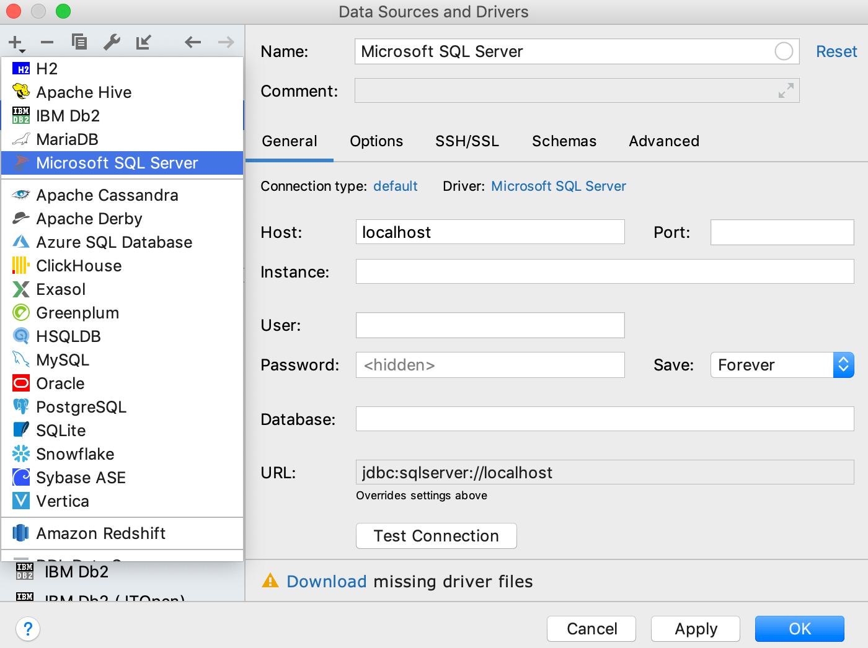The height and width of the screenshot is (648, 868).
Task: Choose Vertica data source
Action: [122, 501]
